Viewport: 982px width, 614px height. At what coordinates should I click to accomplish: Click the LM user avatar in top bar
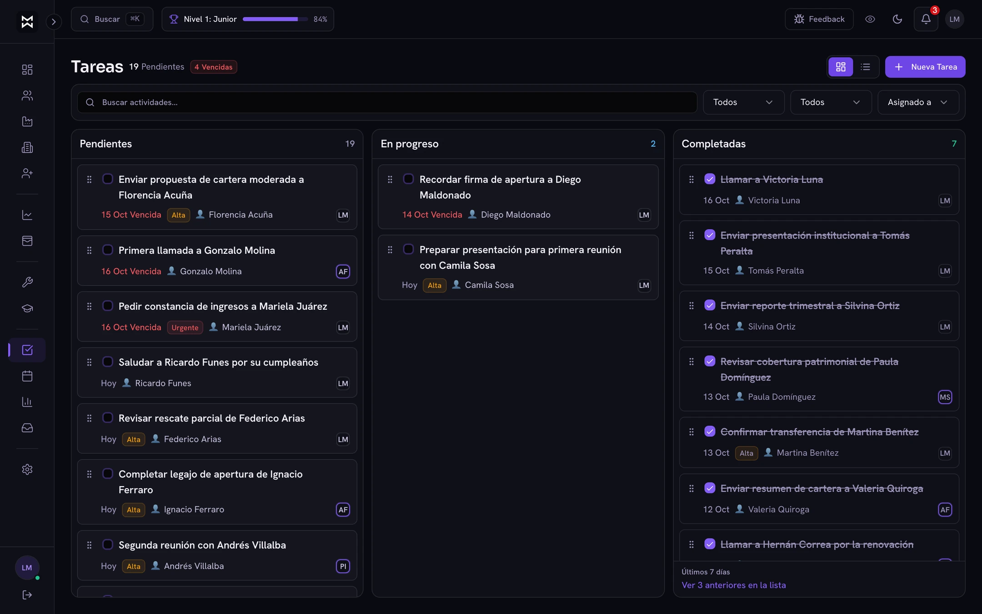(955, 19)
